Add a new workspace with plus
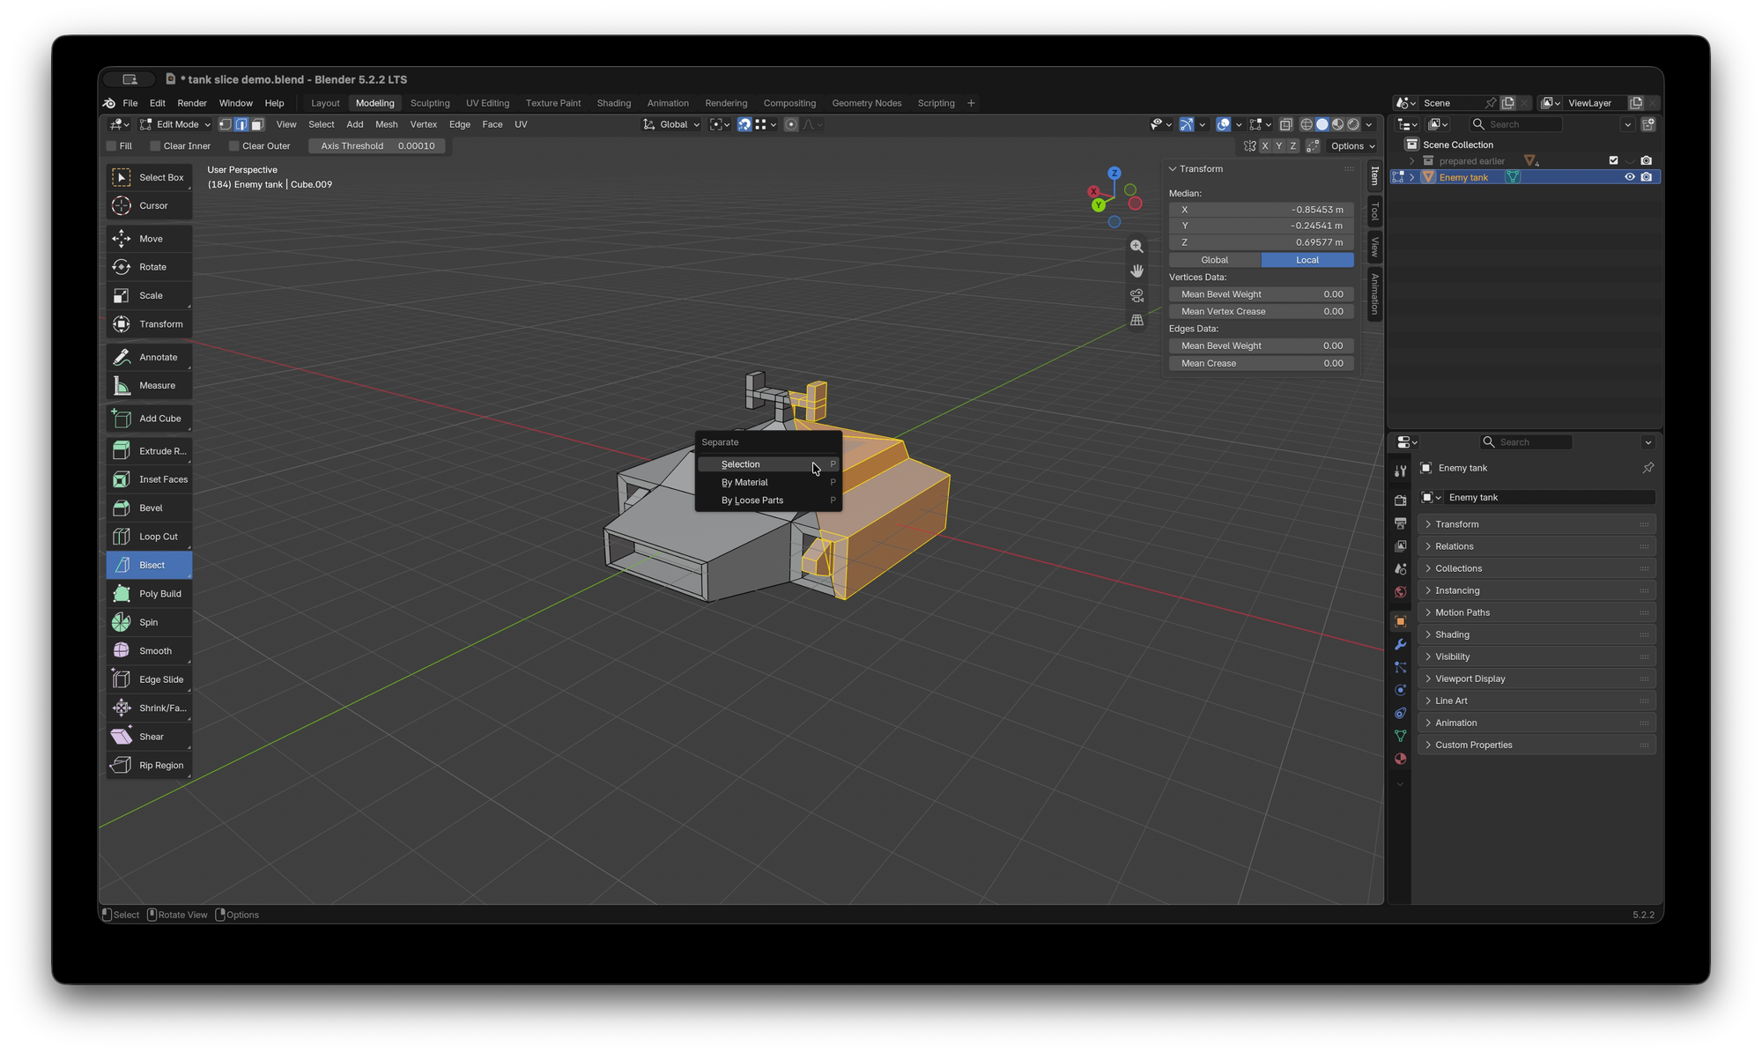The image size is (1762, 1053). coord(971,103)
